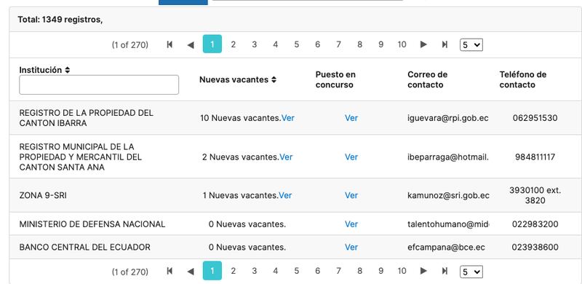582x284 pixels.
Task: Select page 3 in top paginator
Action: click(x=254, y=44)
